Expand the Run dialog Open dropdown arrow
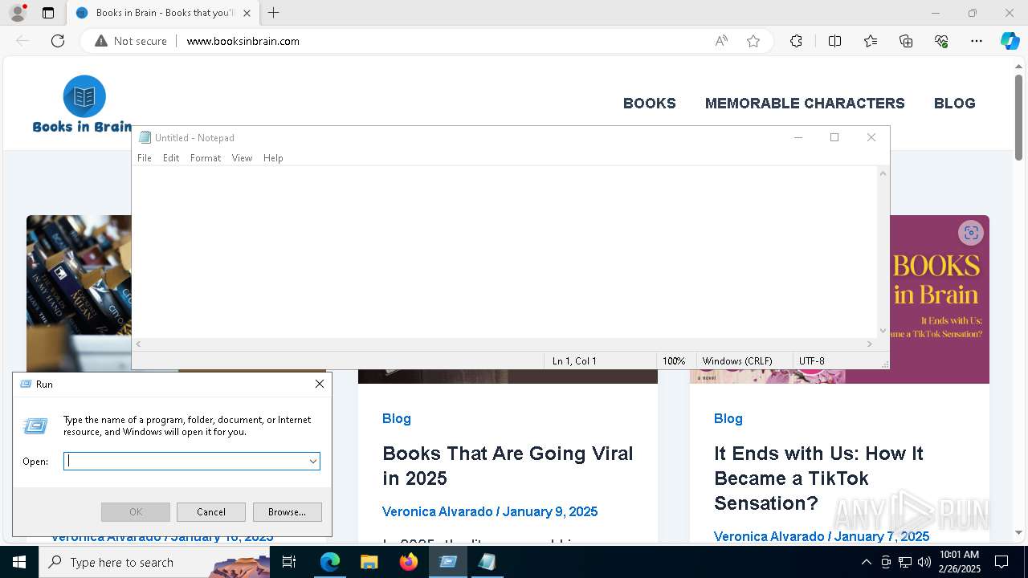The height and width of the screenshot is (578, 1028). coord(313,461)
